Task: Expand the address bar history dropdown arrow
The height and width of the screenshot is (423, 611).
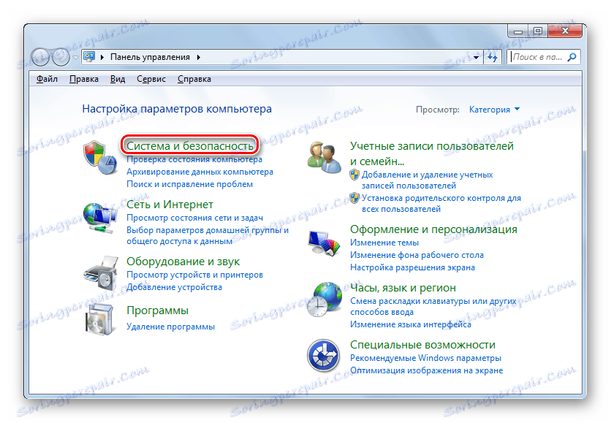Action: 477,57
